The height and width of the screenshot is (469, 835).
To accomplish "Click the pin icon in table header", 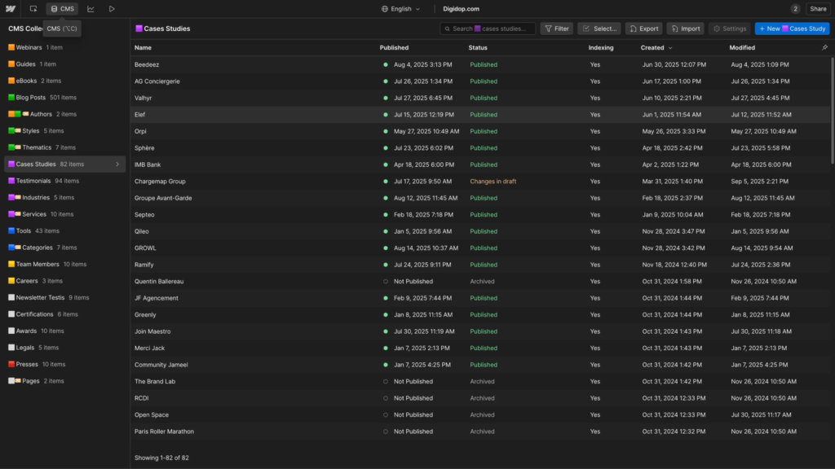I will pyautogui.click(x=824, y=48).
